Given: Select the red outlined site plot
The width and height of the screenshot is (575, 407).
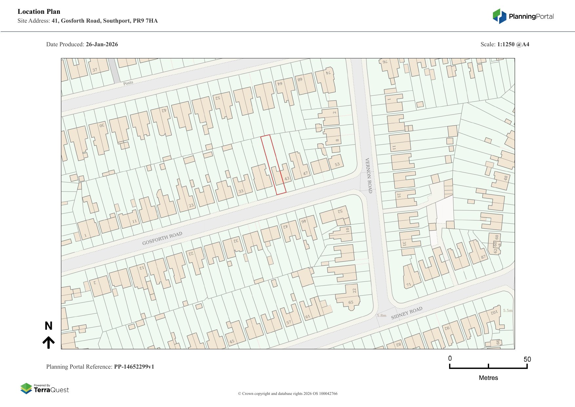Looking at the screenshot, I should [273, 164].
